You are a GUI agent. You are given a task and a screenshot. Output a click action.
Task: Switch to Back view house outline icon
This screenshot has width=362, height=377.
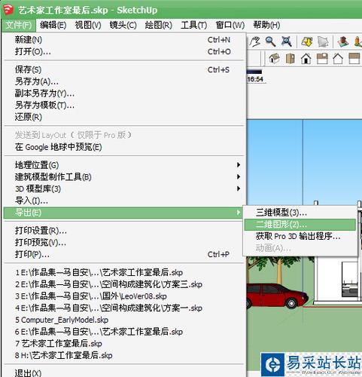point(338,59)
